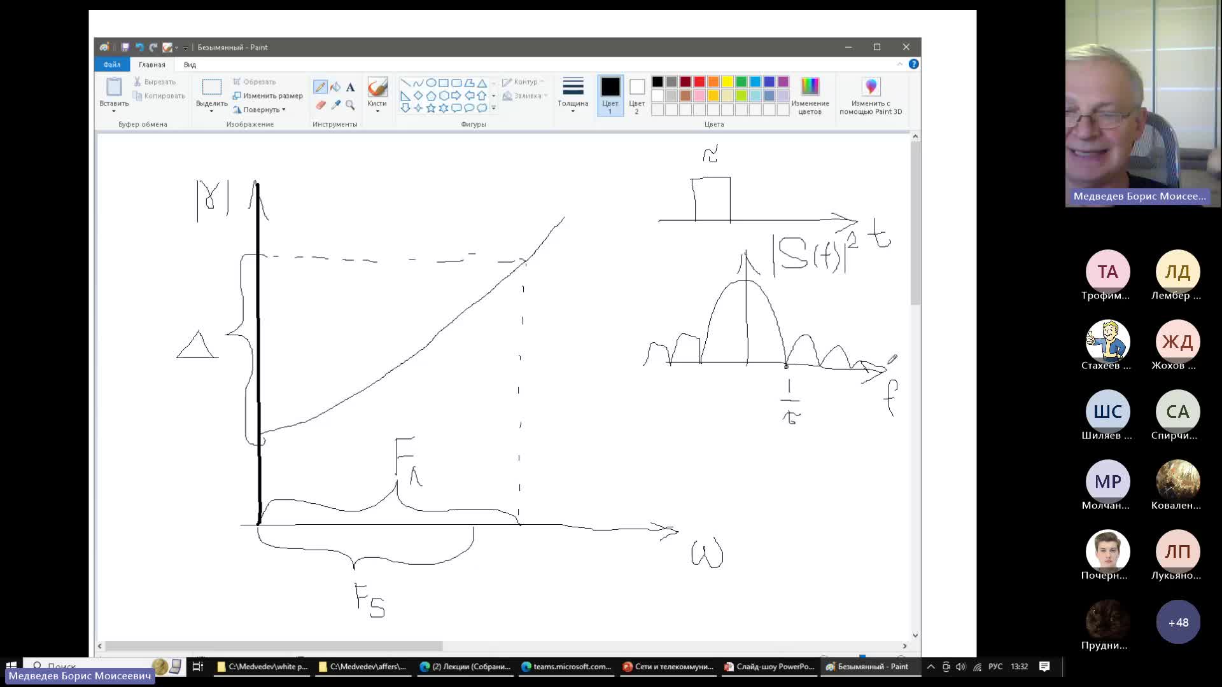The height and width of the screenshot is (687, 1222).
Task: Select the Eraser tool
Action: [x=320, y=105]
